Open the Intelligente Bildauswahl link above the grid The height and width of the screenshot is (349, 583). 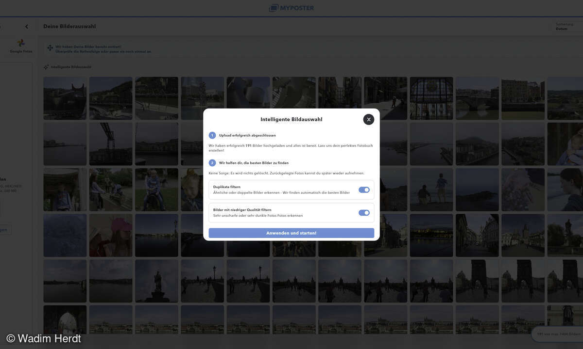click(71, 67)
